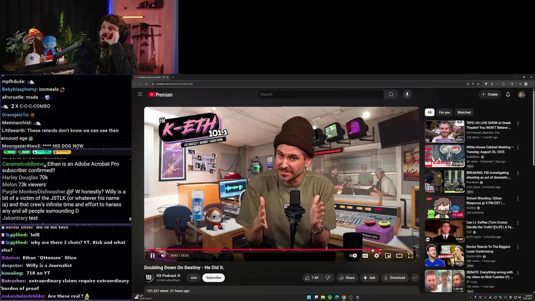Screen dimensions: 535x301
Task: Share the video
Action: (346, 278)
